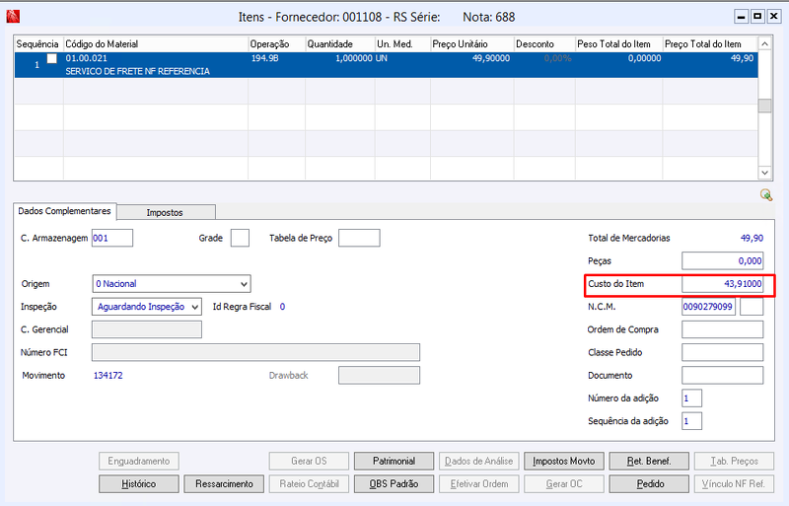Click the OBS Padrão button
The width and height of the screenshot is (789, 506).
point(394,484)
